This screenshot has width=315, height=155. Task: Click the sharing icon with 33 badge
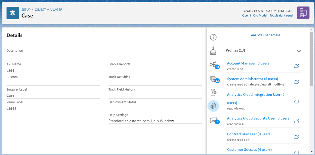[x=213, y=64]
